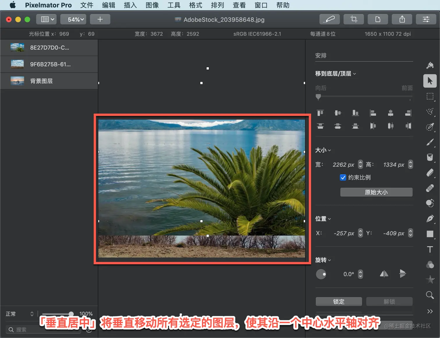
Task: Open the 图像 menu
Action: pos(152,5)
